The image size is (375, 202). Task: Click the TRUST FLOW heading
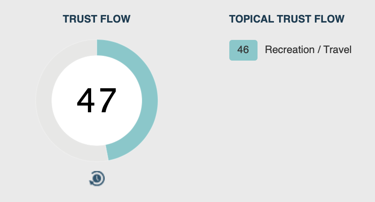tap(97, 19)
